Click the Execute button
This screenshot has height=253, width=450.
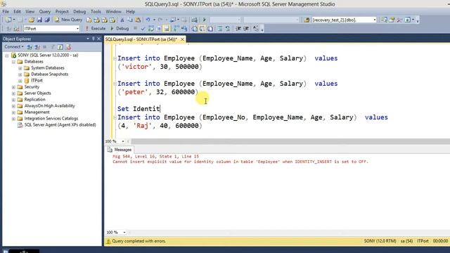[x=96, y=28]
